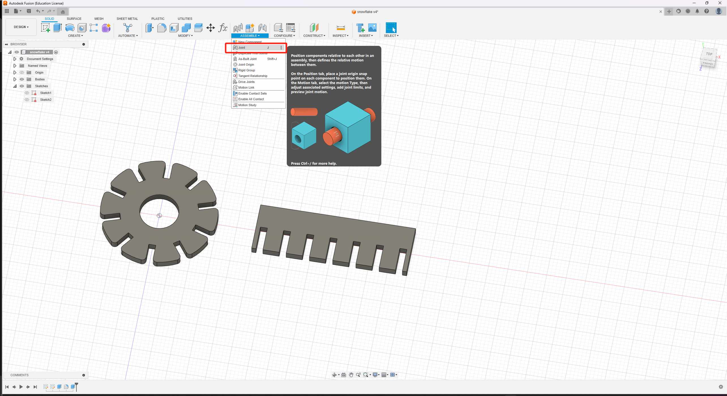Viewport: 727px width, 396px height.
Task: Open Joint entry's three-dot options
Action: [x=281, y=48]
